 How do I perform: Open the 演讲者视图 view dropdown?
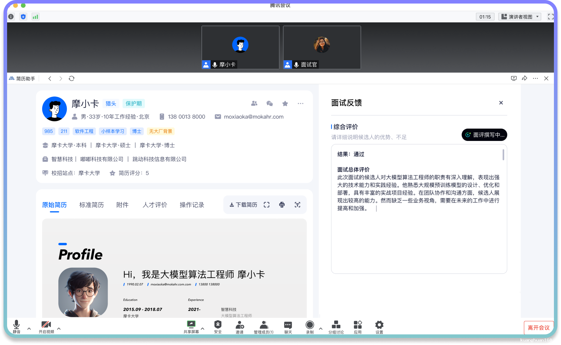(x=520, y=17)
